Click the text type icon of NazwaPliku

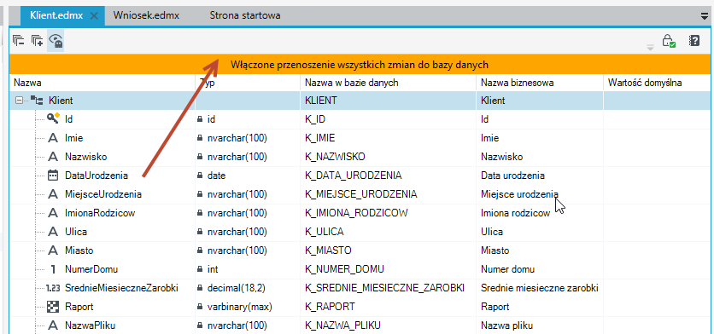(53, 325)
